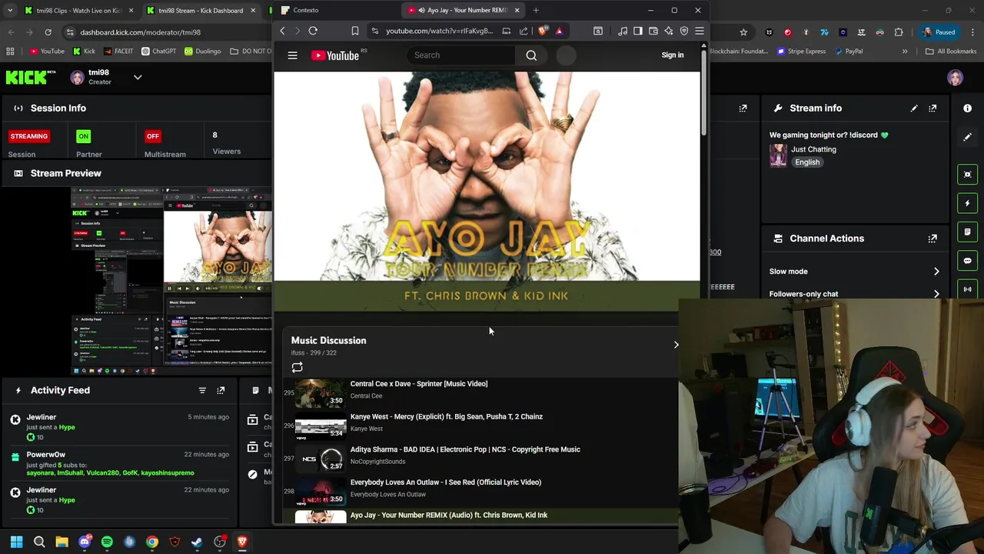984x554 pixels.
Task: Reload the YouTube page in Brave
Action: (313, 31)
